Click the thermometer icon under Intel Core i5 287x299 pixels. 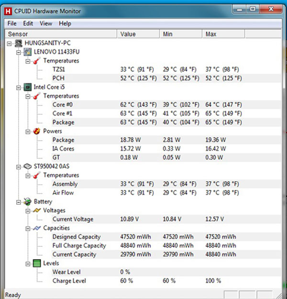37,96
